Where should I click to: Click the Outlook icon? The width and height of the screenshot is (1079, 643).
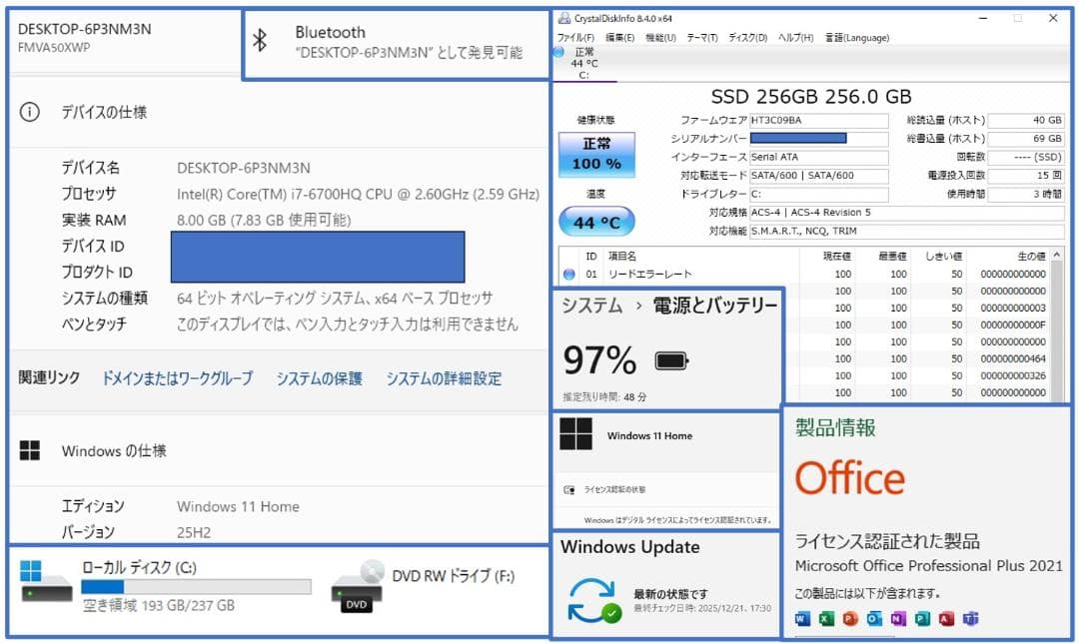[x=872, y=618]
